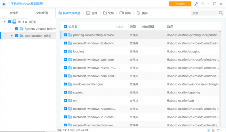Click the app logo icon
This screenshot has height=132, width=226.
tap(4, 4)
